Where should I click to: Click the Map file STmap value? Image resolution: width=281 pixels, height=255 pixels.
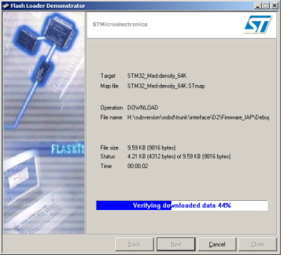click(x=166, y=86)
